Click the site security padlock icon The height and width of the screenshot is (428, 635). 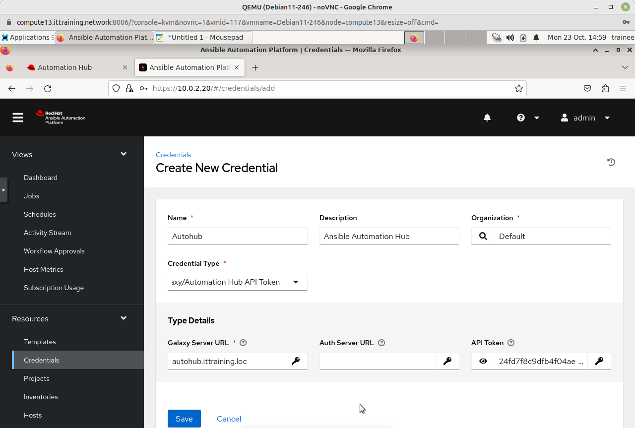(129, 88)
